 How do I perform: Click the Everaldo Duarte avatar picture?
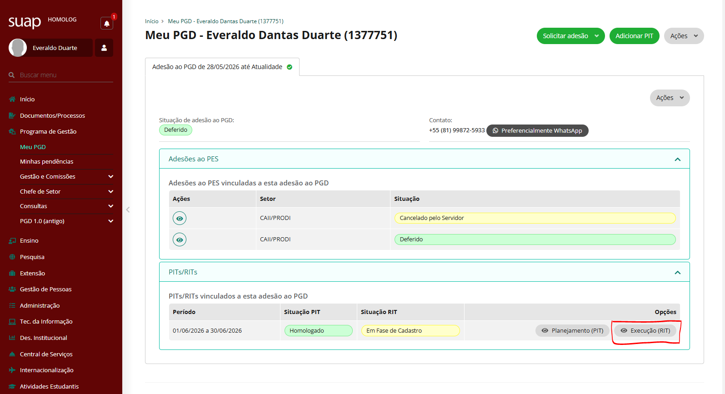pos(18,48)
